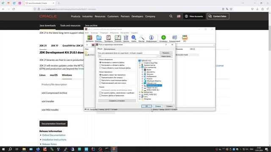The image size is (271, 152).
Task: Select 'Выдавать запрос при перезаписи' radio option
Action: [100, 75]
